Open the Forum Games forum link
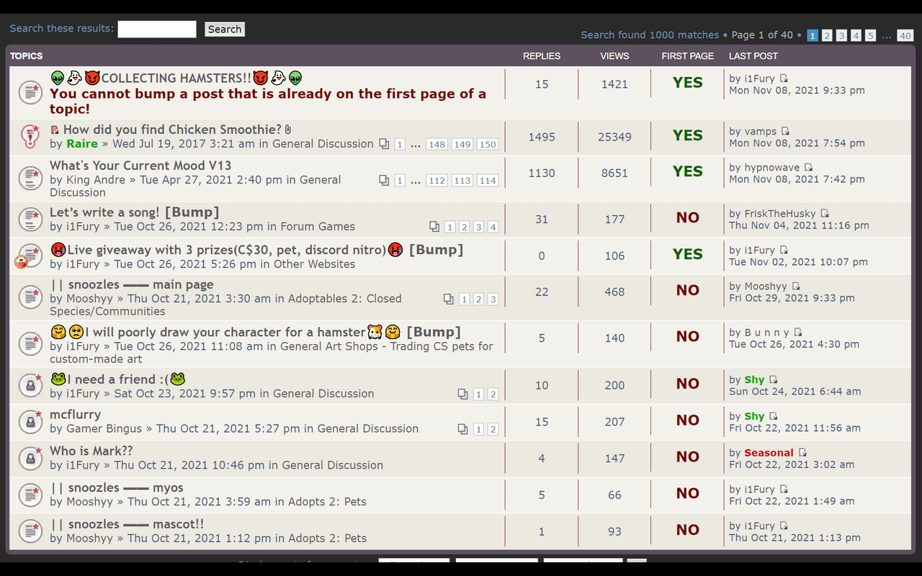The image size is (922, 576). (318, 226)
